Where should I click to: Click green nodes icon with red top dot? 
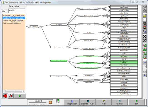(144, 49)
